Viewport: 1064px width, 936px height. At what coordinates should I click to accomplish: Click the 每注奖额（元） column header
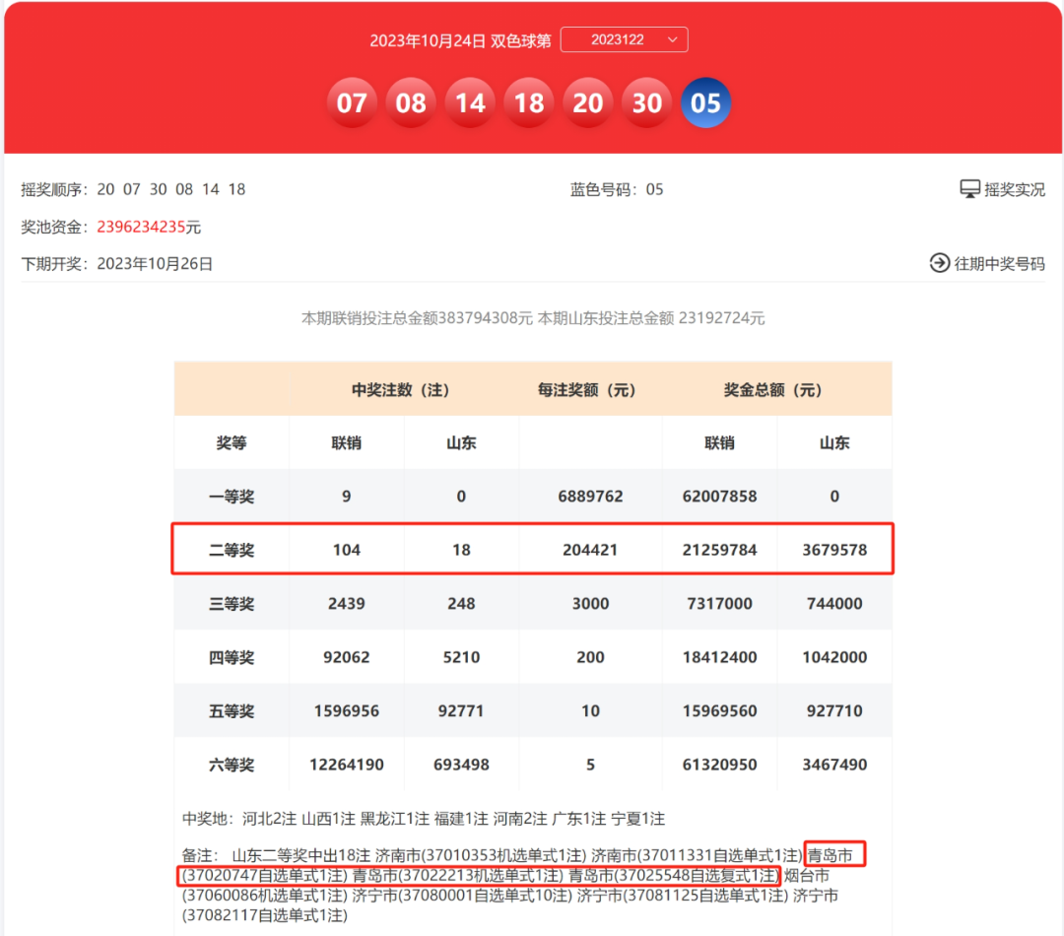pos(589,390)
